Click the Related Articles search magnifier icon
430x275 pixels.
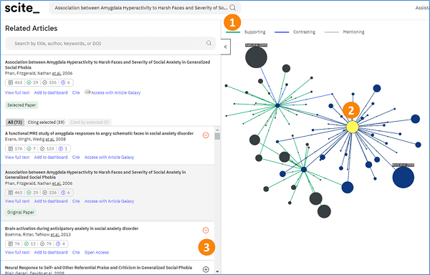[209, 43]
